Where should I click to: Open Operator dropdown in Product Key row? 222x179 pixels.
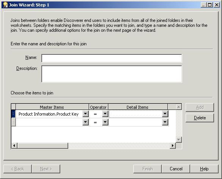click(x=105, y=114)
